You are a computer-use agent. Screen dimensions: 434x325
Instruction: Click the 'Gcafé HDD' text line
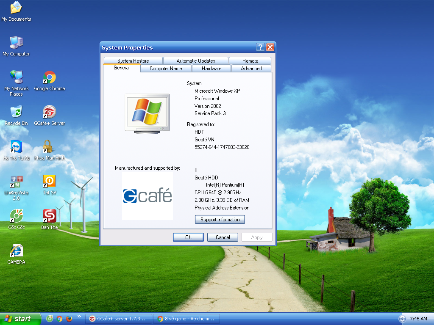tap(206, 177)
